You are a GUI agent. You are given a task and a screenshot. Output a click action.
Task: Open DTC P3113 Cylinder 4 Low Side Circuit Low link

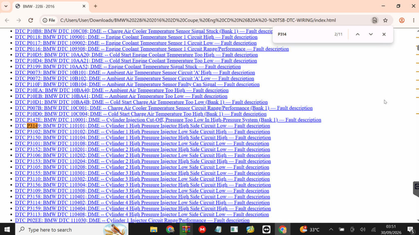(142, 215)
